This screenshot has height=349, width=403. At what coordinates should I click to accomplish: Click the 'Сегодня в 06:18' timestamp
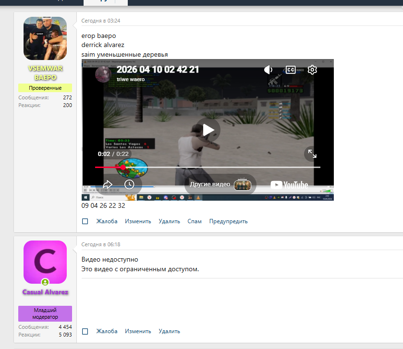(x=101, y=244)
